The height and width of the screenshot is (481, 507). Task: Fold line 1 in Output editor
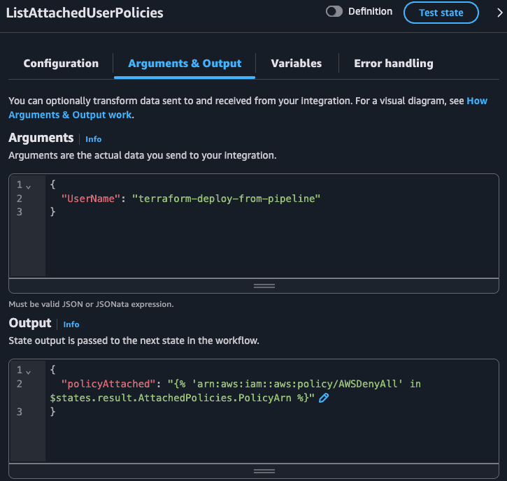point(29,372)
